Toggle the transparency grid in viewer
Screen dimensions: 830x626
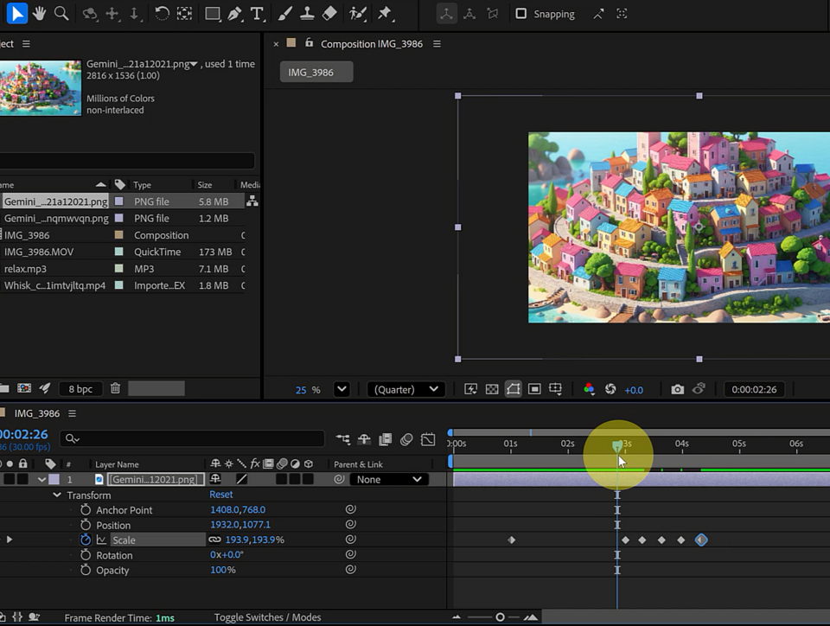pos(492,390)
